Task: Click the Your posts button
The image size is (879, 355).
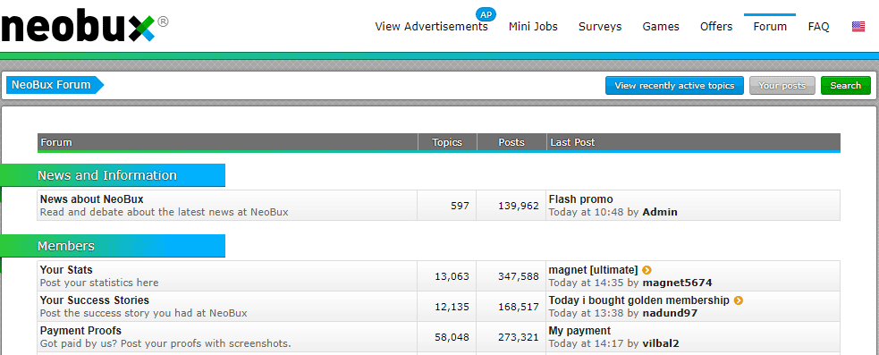Action: [782, 86]
